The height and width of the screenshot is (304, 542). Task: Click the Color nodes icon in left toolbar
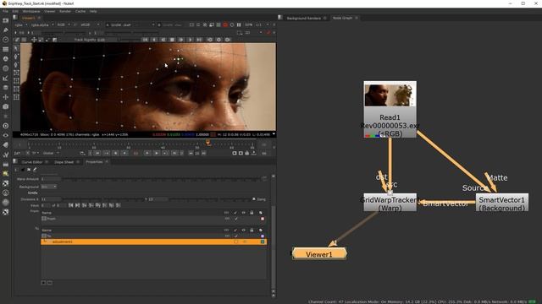6,59
